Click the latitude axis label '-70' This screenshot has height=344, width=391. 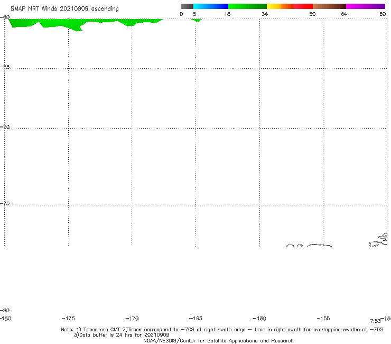coord(5,127)
